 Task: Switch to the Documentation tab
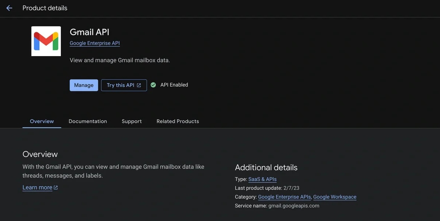point(88,121)
